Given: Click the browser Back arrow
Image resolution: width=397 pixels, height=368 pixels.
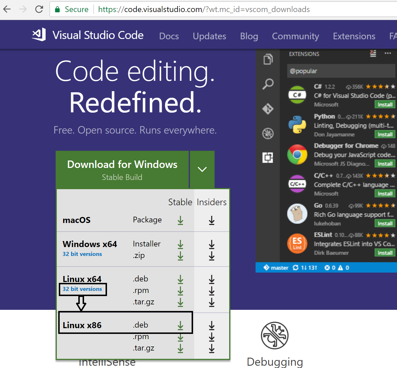Looking at the screenshot, I should (7, 9).
